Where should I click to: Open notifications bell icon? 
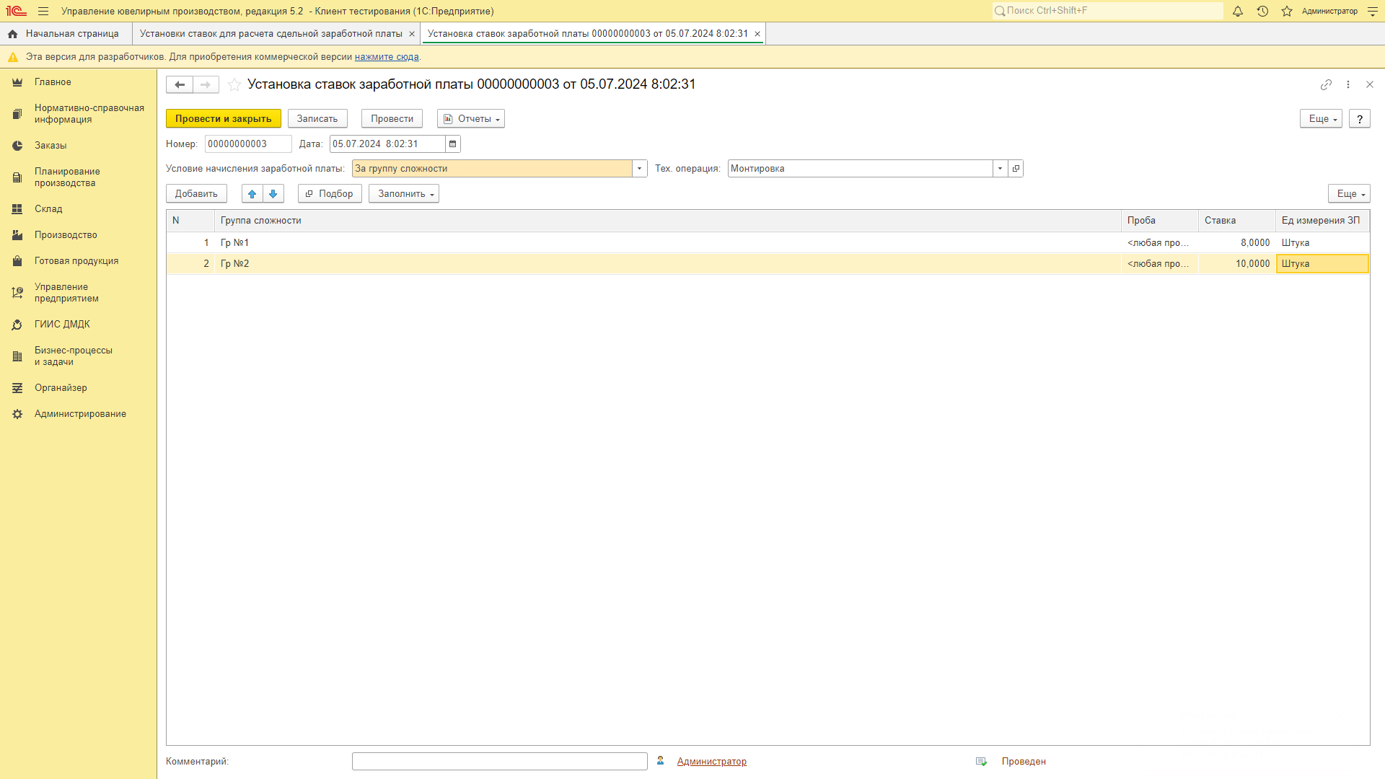click(x=1238, y=12)
